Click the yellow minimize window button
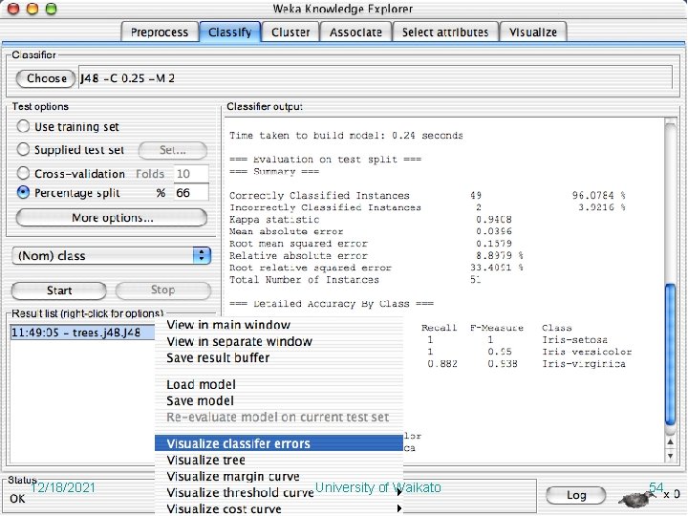 (32, 9)
